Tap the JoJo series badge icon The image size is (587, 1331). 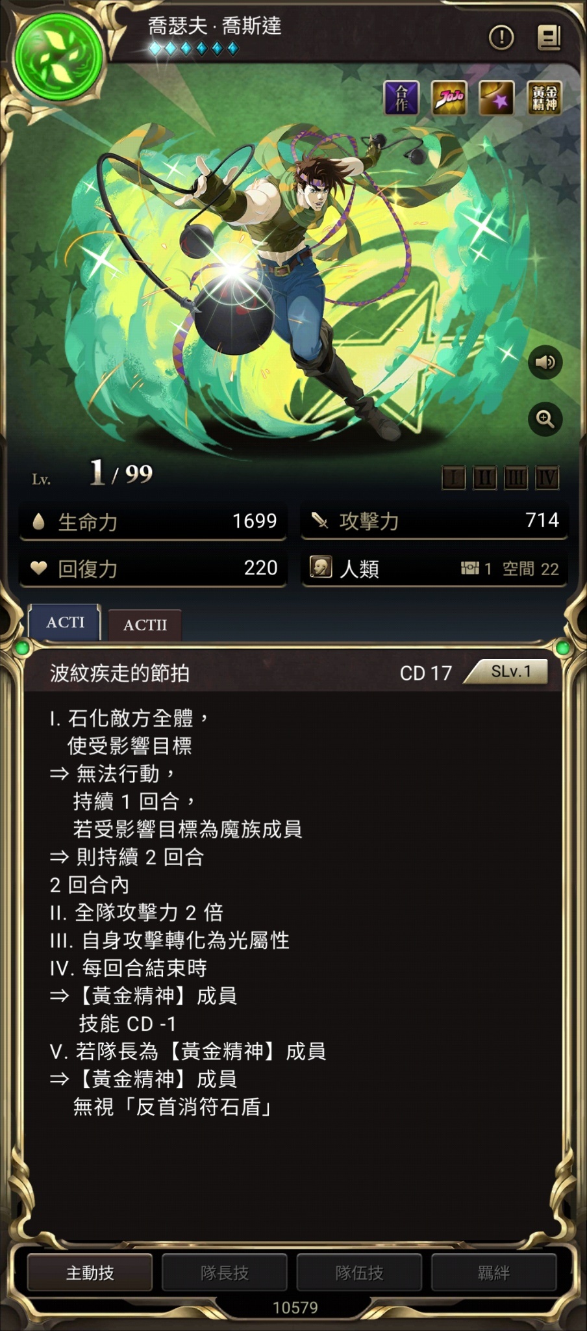449,98
